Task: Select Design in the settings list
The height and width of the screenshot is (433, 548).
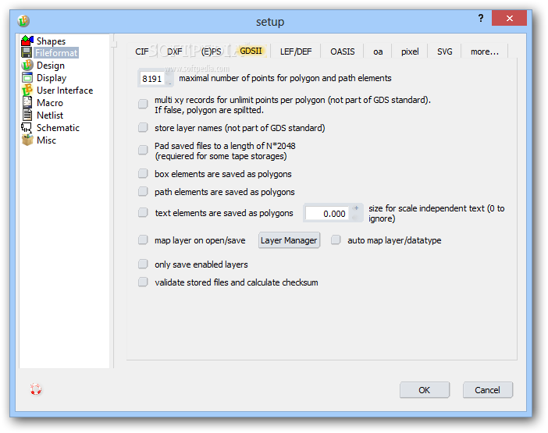Action: [x=51, y=66]
